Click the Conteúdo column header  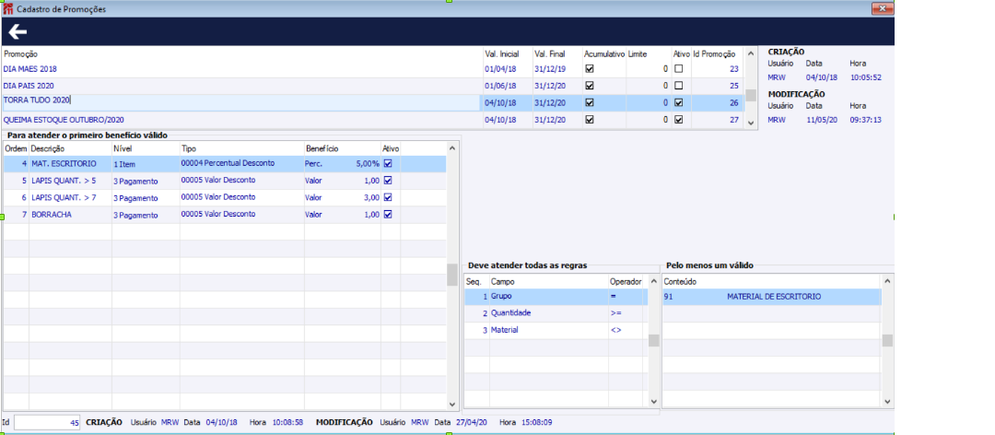click(x=679, y=281)
